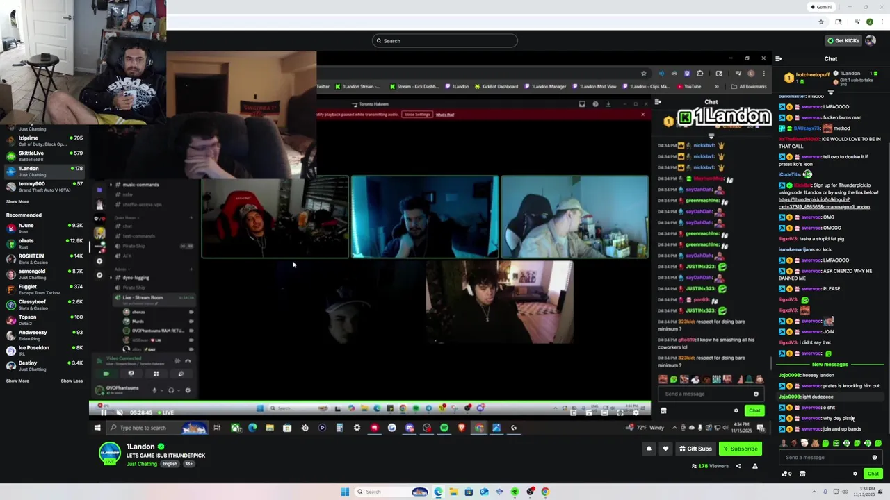Click the Just Chatting category link
Viewport: 890px width, 500px height.
click(x=142, y=464)
